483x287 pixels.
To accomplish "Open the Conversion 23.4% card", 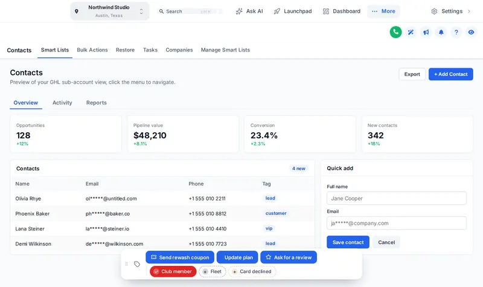I will (x=300, y=134).
